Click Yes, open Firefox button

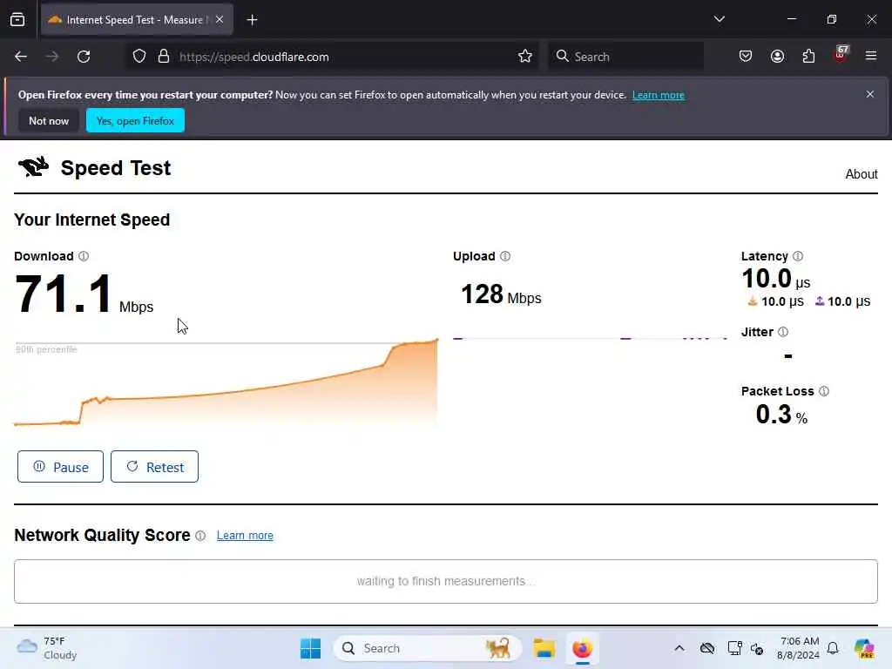click(135, 120)
